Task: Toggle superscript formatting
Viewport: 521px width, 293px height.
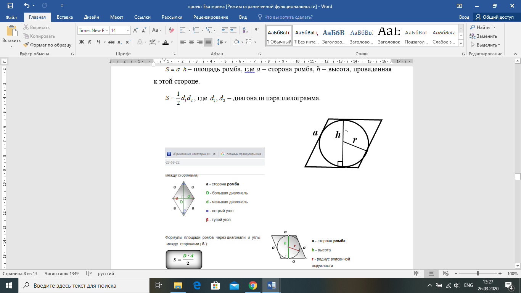Action: coord(128,42)
